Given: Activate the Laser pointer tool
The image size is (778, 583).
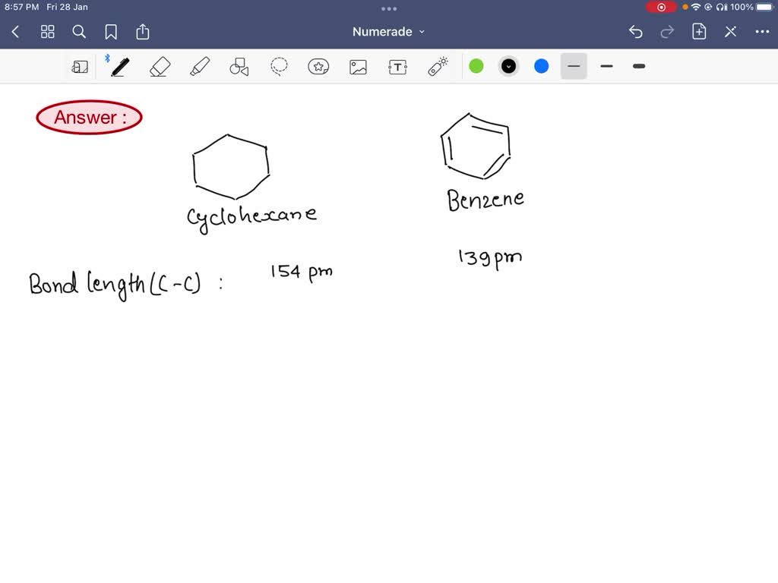Looking at the screenshot, I should coord(437,66).
